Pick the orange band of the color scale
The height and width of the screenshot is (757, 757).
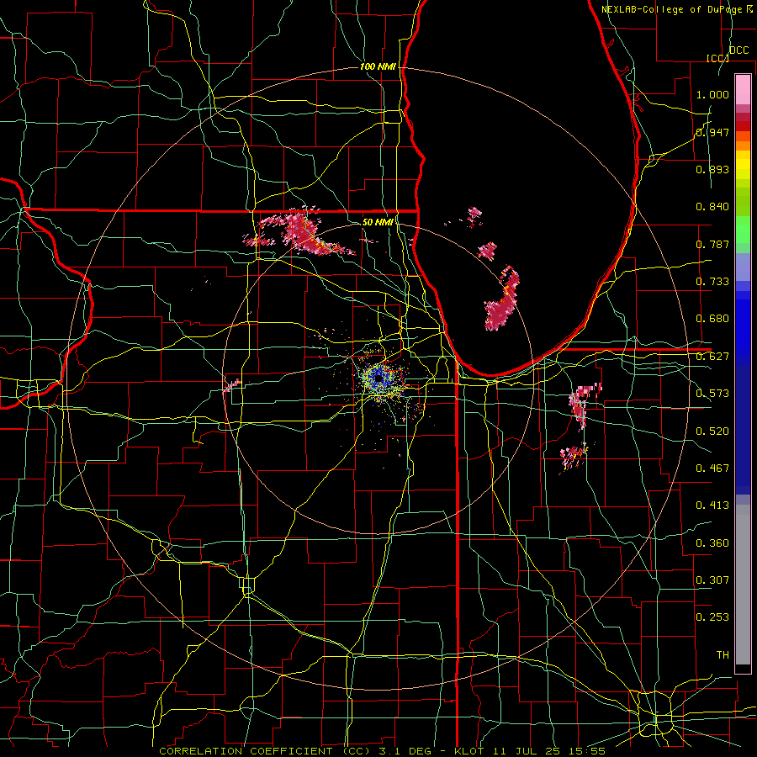tap(743, 146)
